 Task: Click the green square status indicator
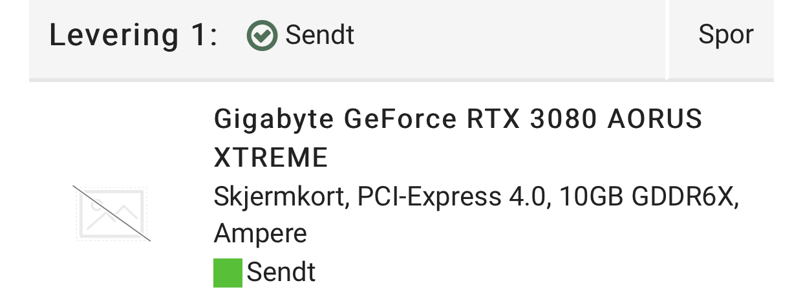228,272
